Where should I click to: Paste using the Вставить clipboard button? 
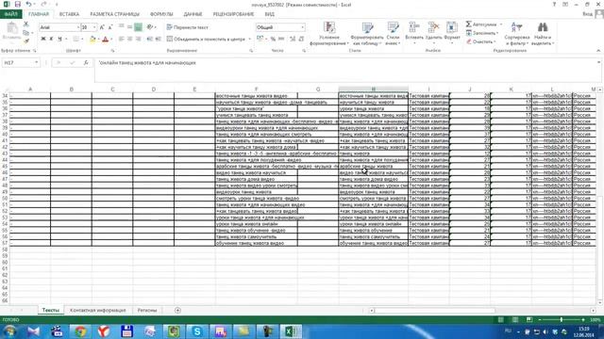point(11,32)
